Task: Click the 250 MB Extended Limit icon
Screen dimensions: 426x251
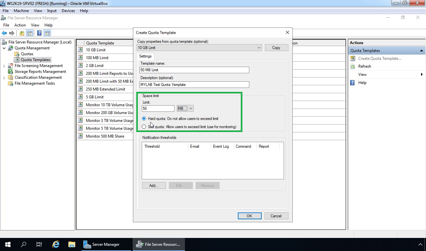Action: (x=80, y=89)
